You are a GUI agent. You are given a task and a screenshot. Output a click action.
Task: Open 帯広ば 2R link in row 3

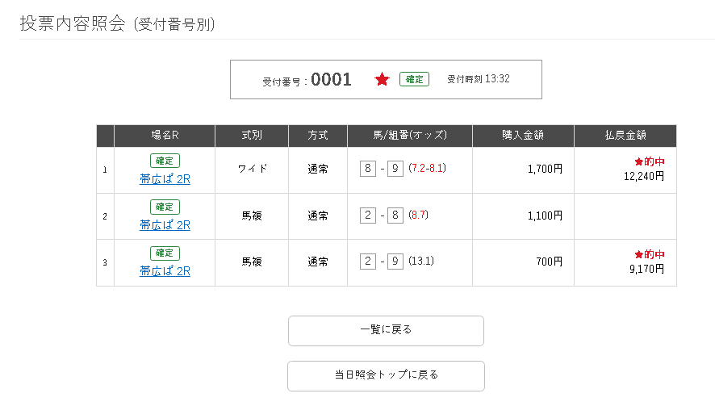(x=165, y=271)
